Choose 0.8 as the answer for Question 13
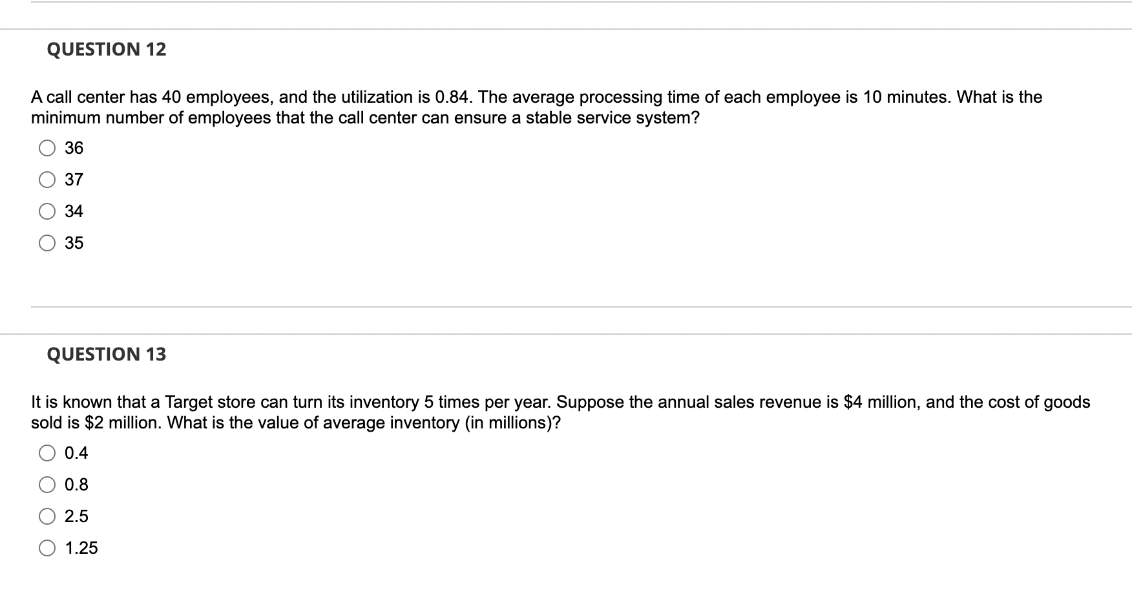Screen dimensions: 1132x610 point(47,485)
